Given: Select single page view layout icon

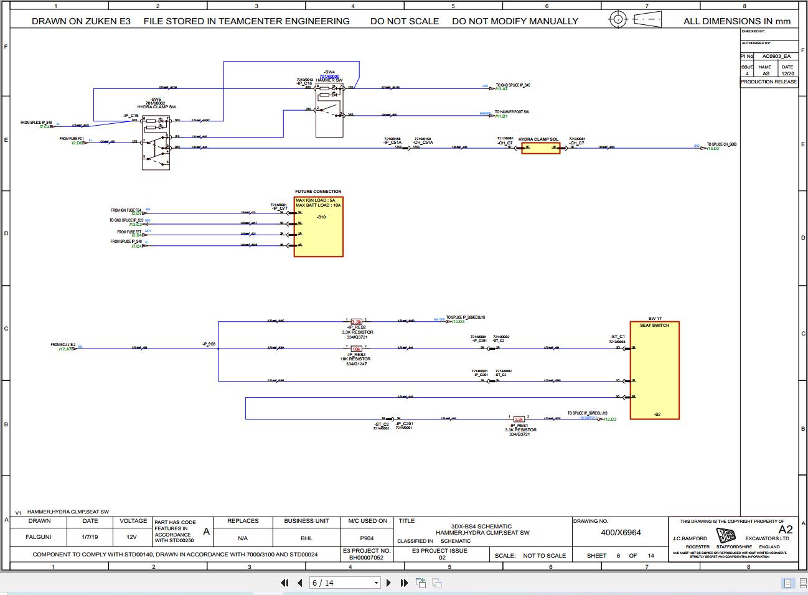Looking at the screenshot, I should 787,583.
